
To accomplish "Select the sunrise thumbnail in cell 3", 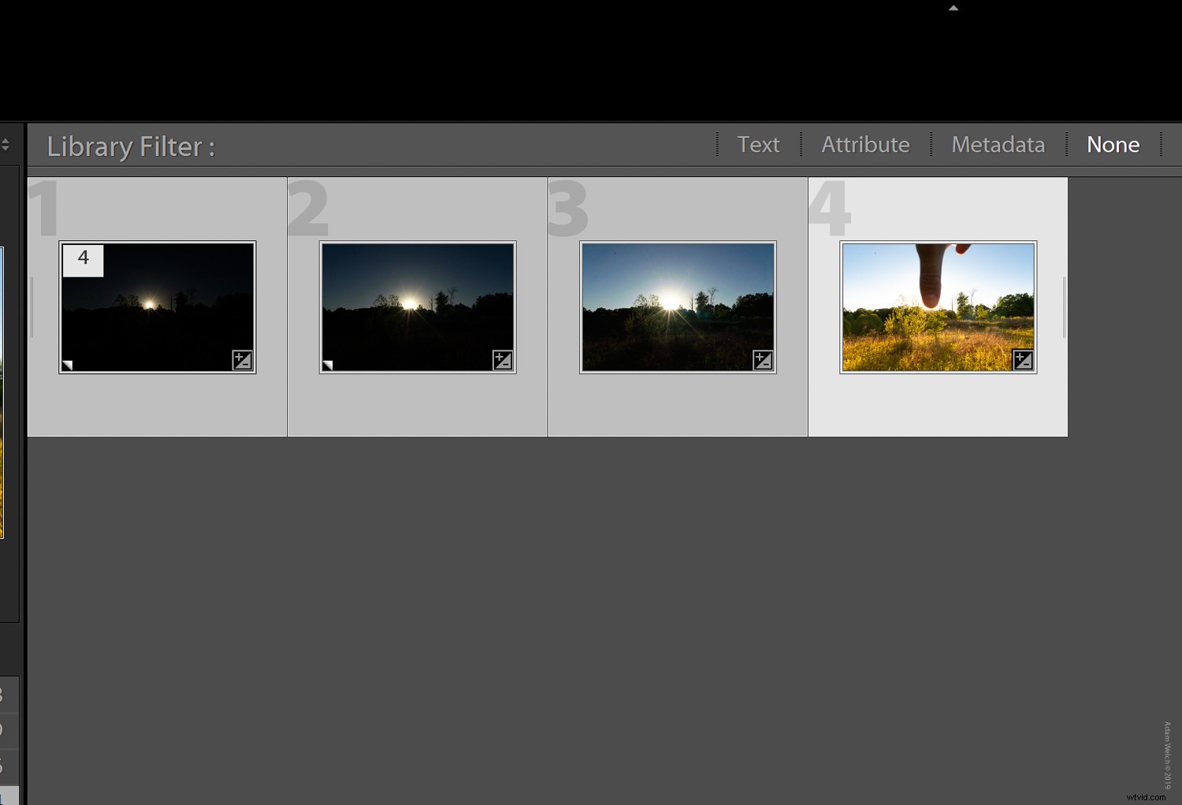I will click(x=677, y=306).
